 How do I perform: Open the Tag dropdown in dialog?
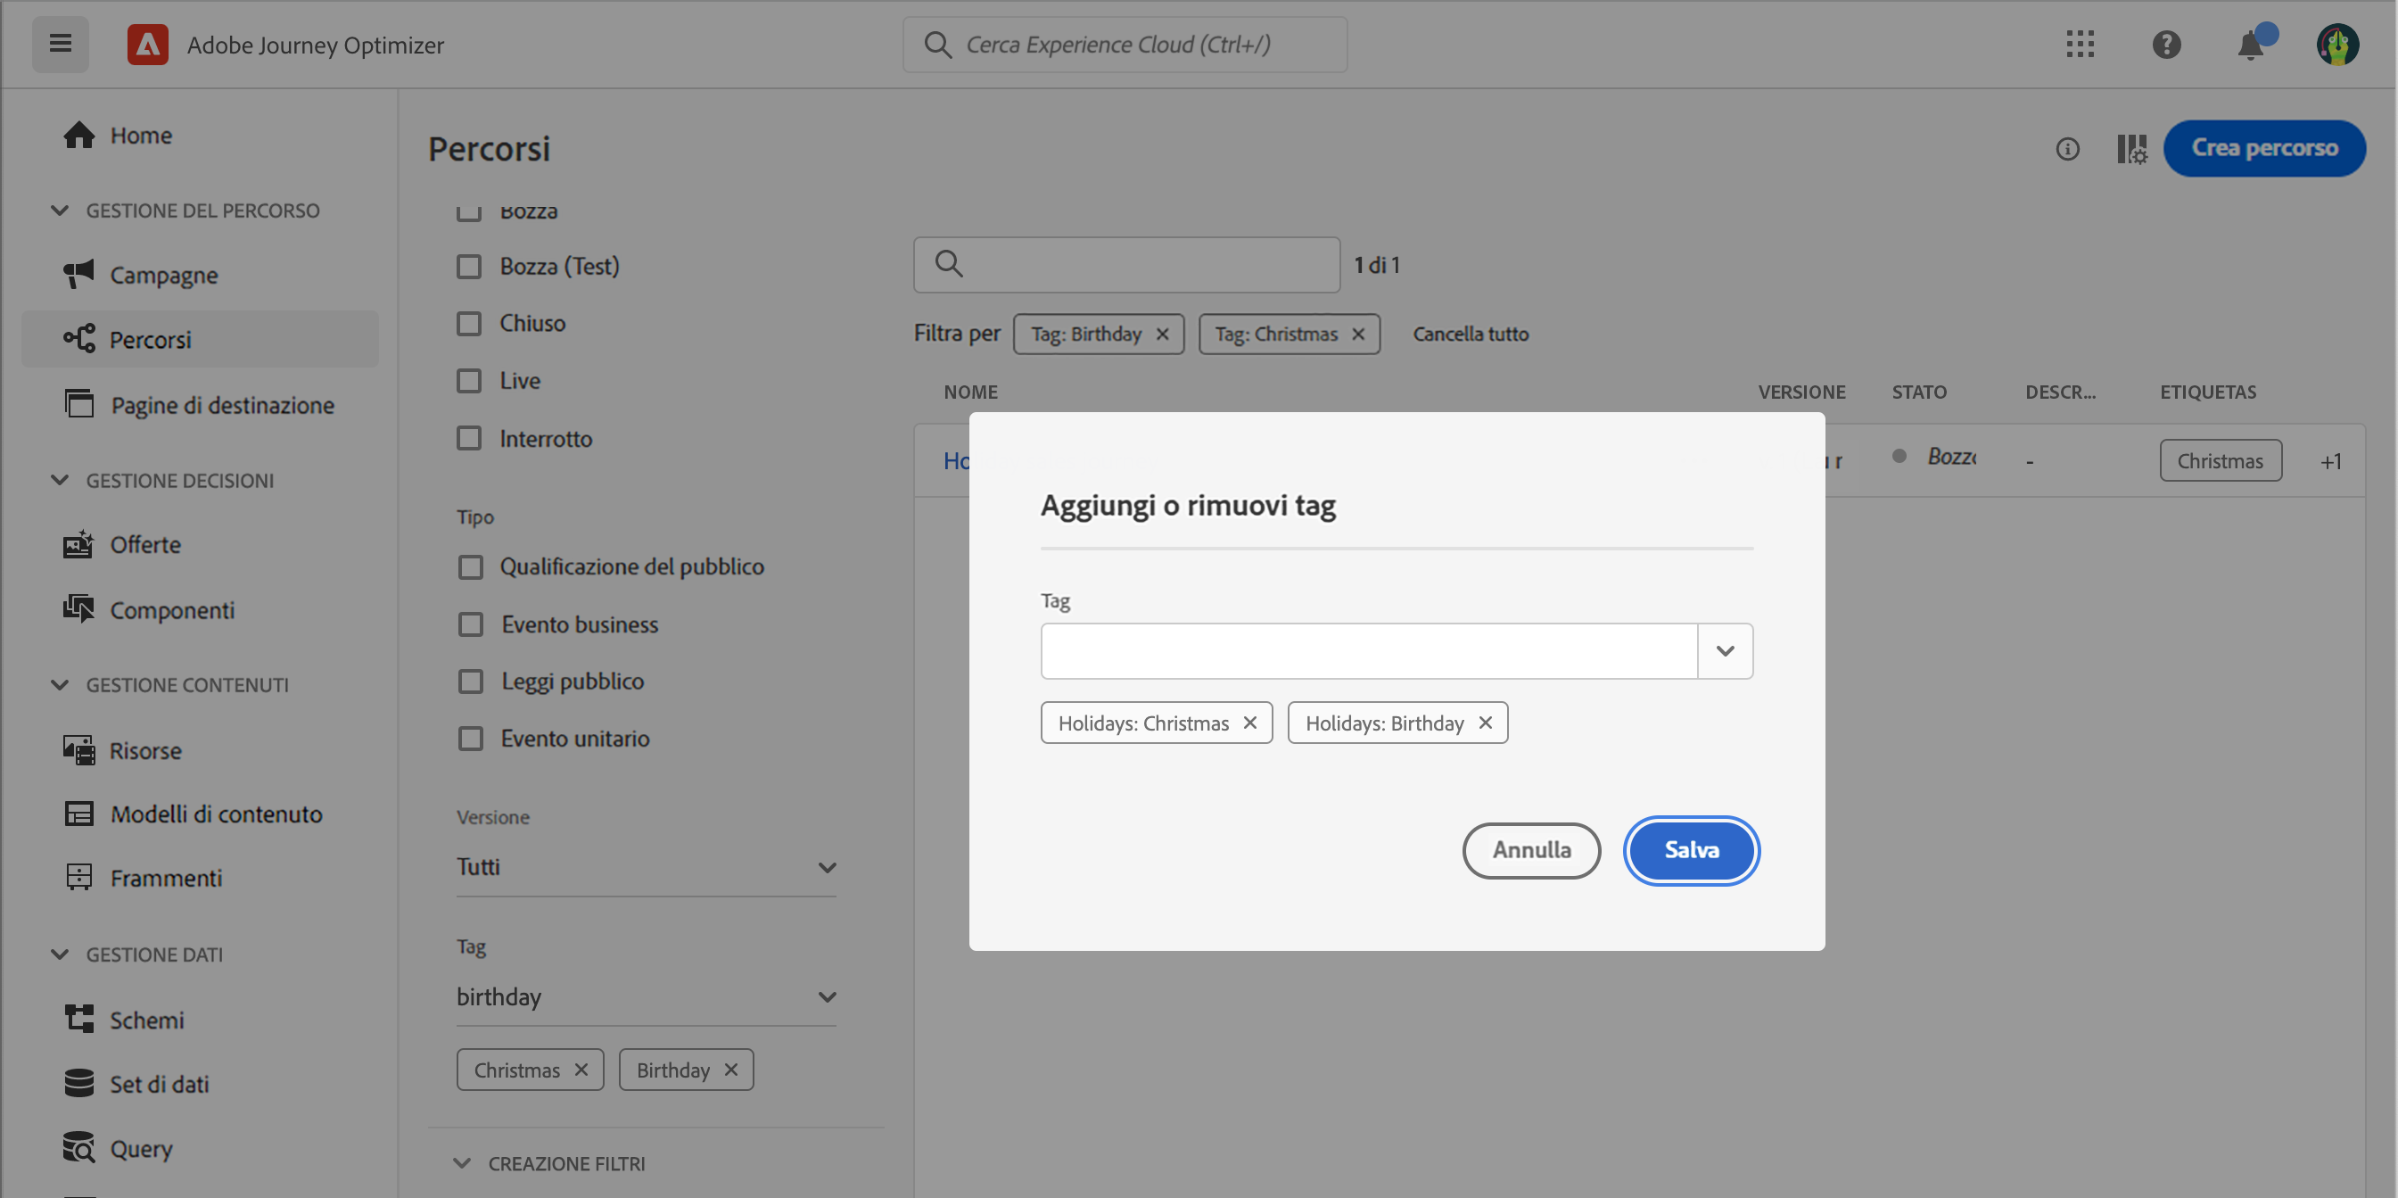(1724, 651)
